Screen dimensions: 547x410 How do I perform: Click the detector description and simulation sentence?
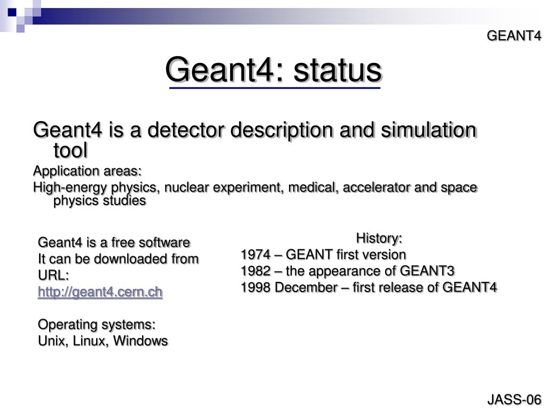(x=254, y=130)
